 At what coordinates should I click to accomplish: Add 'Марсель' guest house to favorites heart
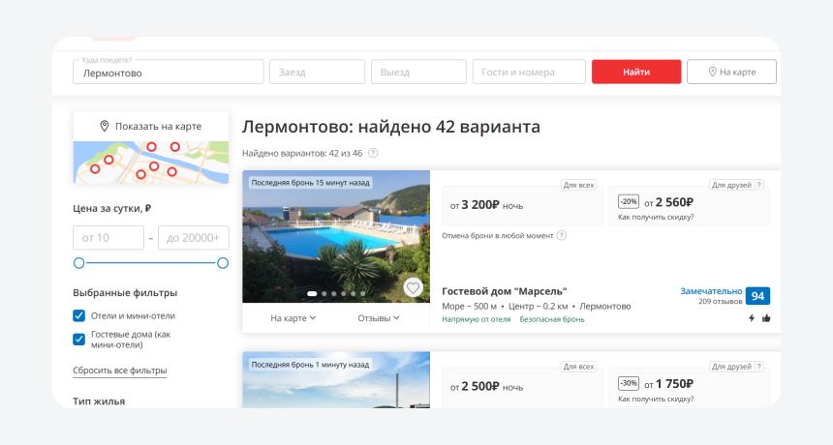(413, 287)
